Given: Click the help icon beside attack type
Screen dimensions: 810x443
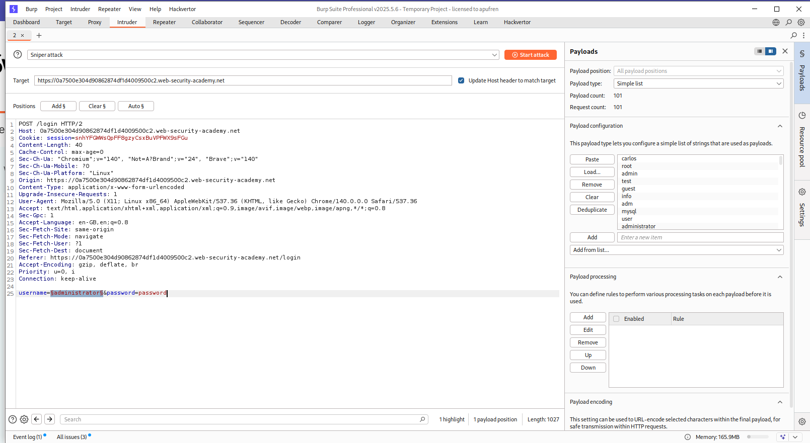Looking at the screenshot, I should click(18, 55).
